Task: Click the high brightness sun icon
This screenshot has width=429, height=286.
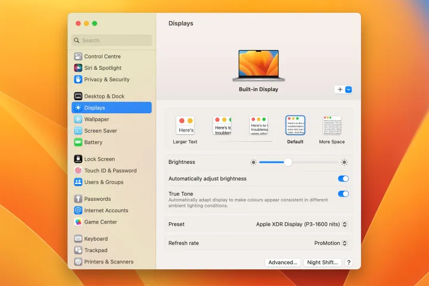Action: tap(344, 162)
